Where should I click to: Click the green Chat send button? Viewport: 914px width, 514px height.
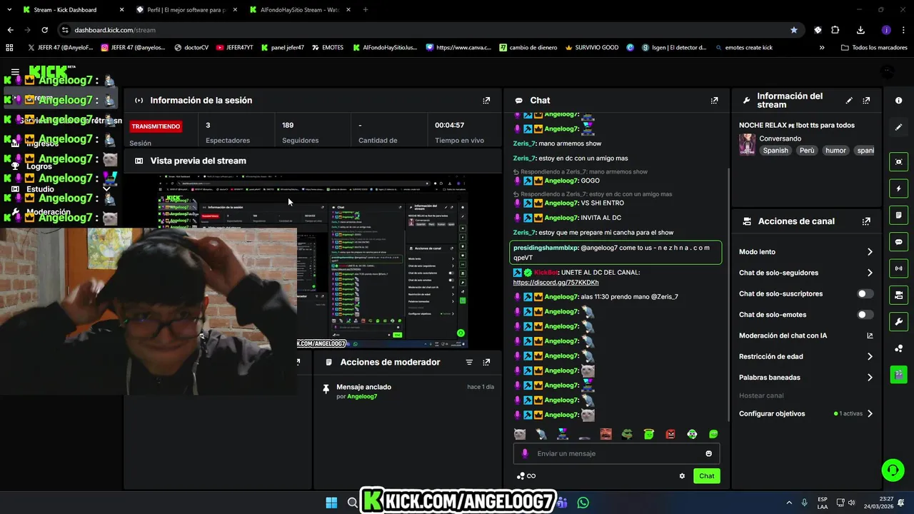click(x=706, y=476)
